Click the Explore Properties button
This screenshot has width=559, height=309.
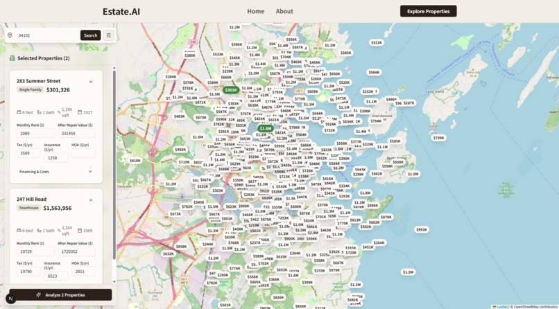coord(428,11)
